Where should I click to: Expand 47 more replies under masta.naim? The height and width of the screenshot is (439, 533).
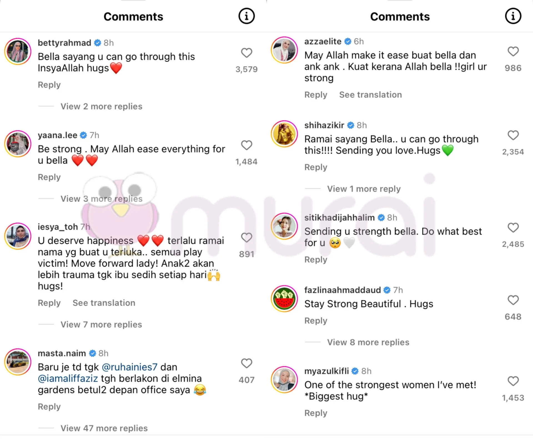104,428
